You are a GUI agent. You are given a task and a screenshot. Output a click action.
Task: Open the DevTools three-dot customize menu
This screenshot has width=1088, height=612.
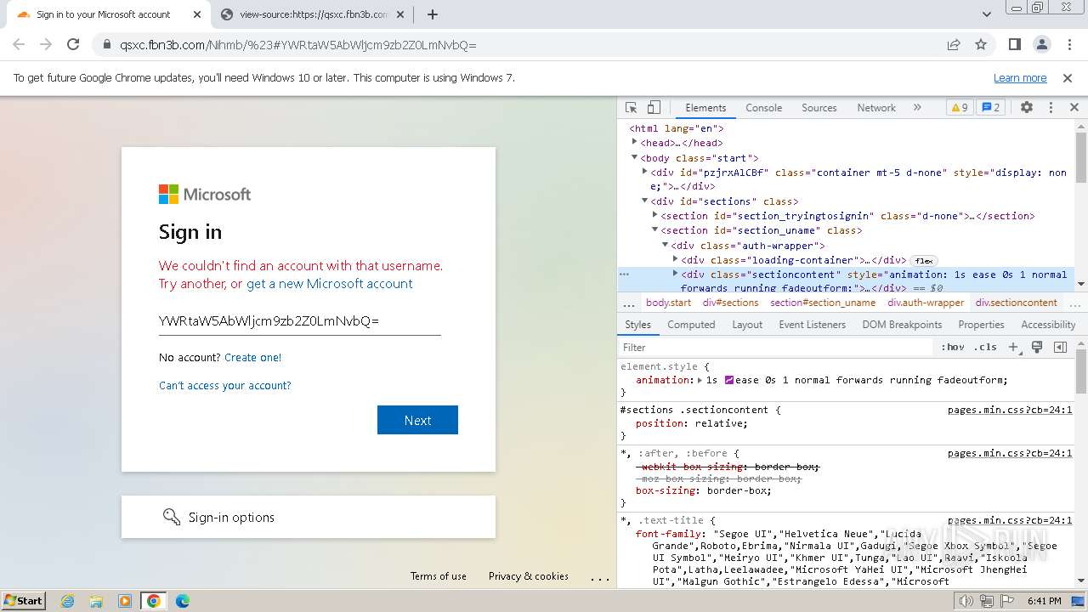pos(1051,108)
